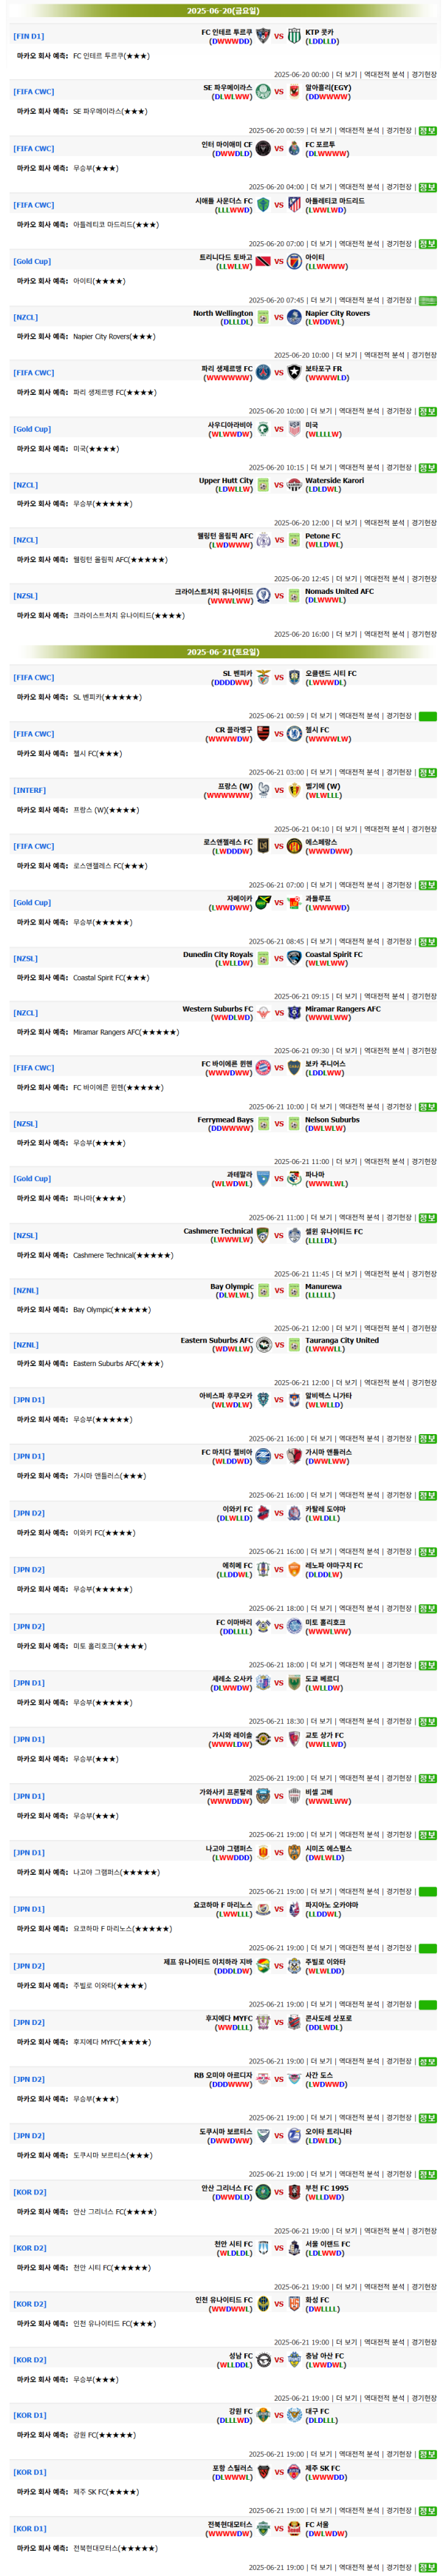
Task: Click the Atletico Madrid club crest
Action: click(x=295, y=205)
